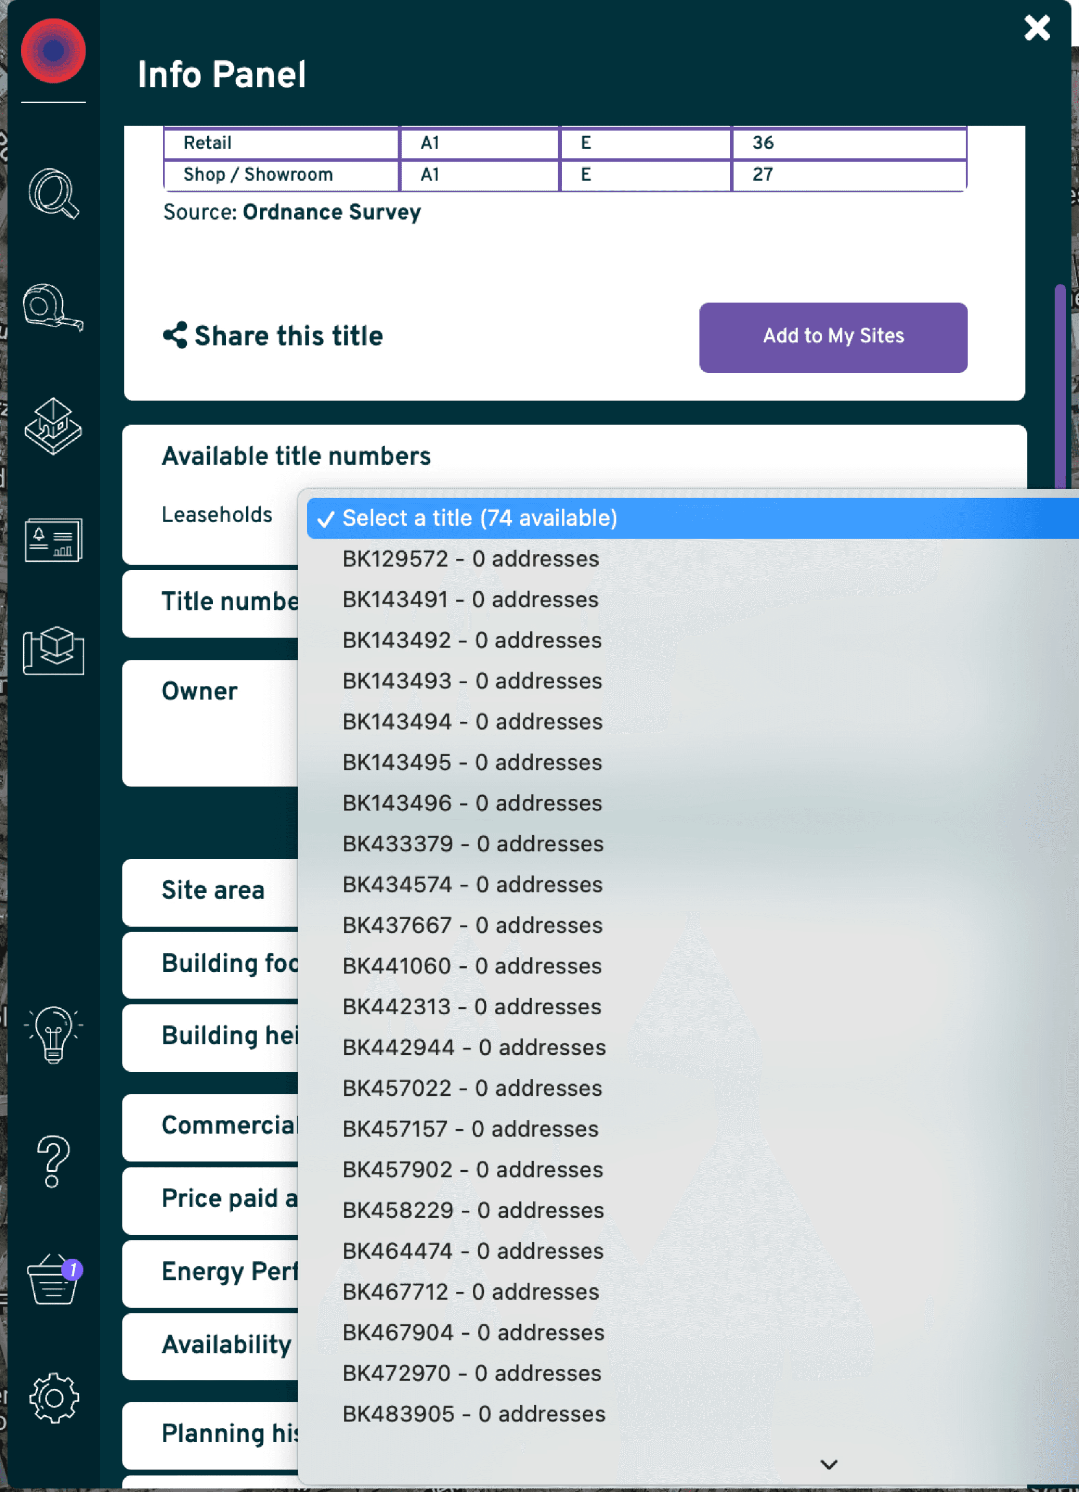
Task: Open the magnifying glass search tool
Action: click(x=53, y=193)
